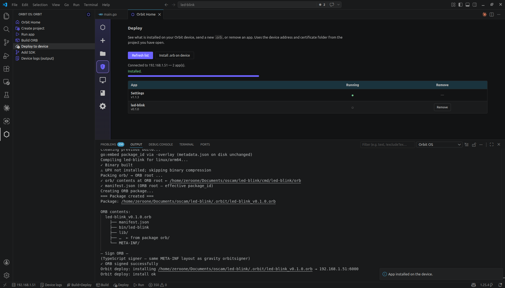Focus the output filter input field
Viewport: 505px width, 288px height.
(x=387, y=144)
